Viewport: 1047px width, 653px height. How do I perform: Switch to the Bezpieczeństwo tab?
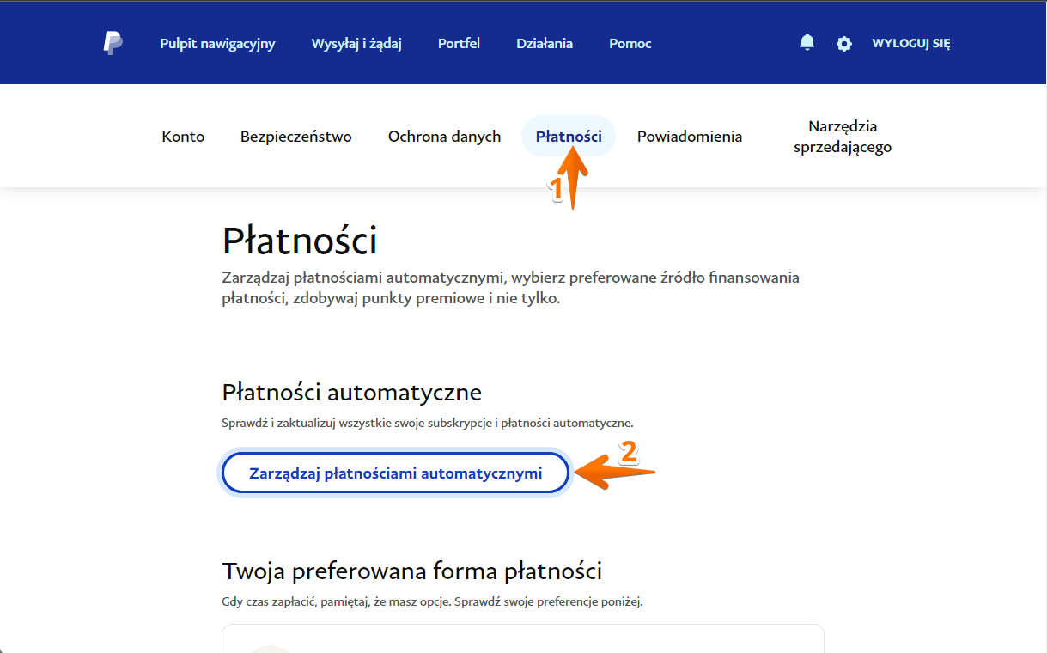296,136
